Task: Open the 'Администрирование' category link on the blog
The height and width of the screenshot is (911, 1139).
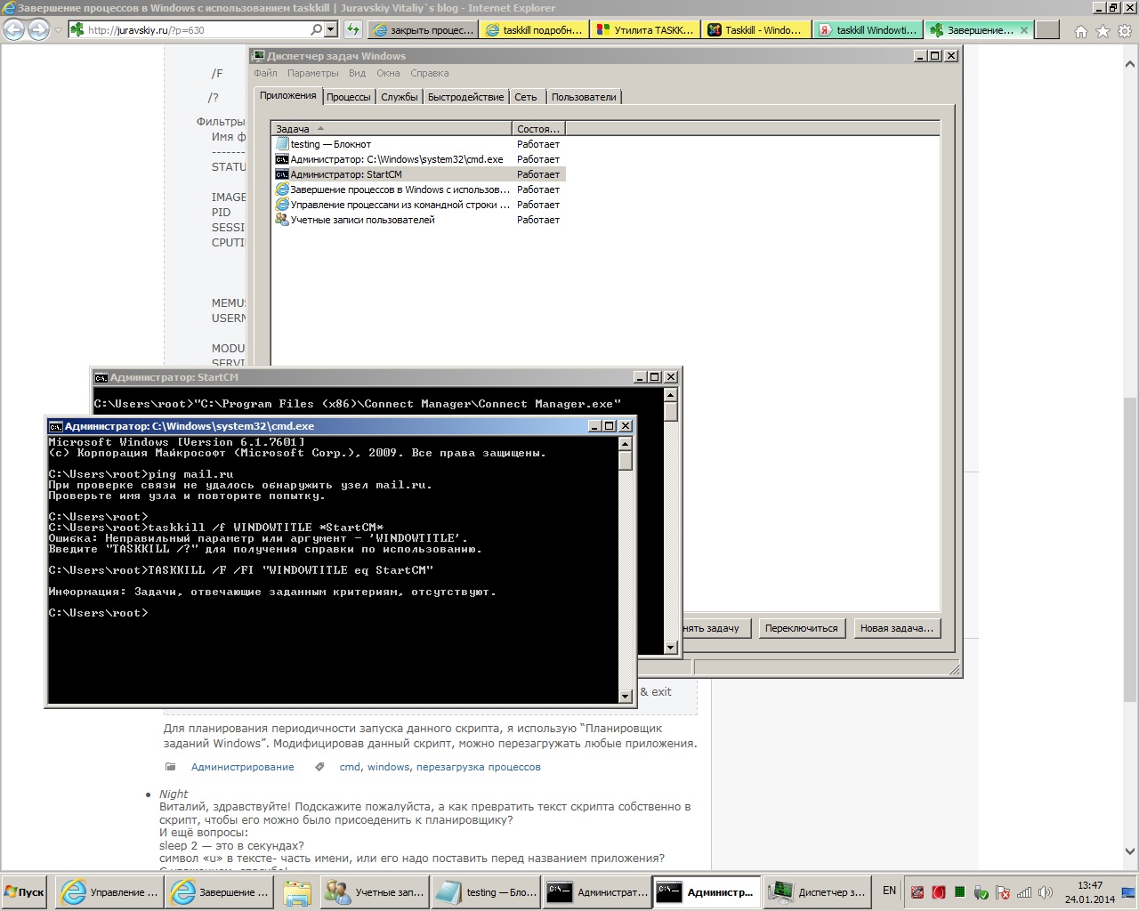Action: [242, 767]
